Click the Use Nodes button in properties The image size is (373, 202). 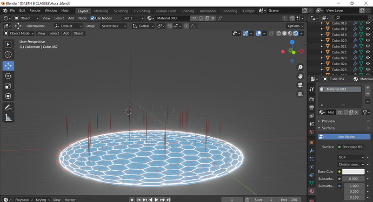pyautogui.click(x=344, y=137)
